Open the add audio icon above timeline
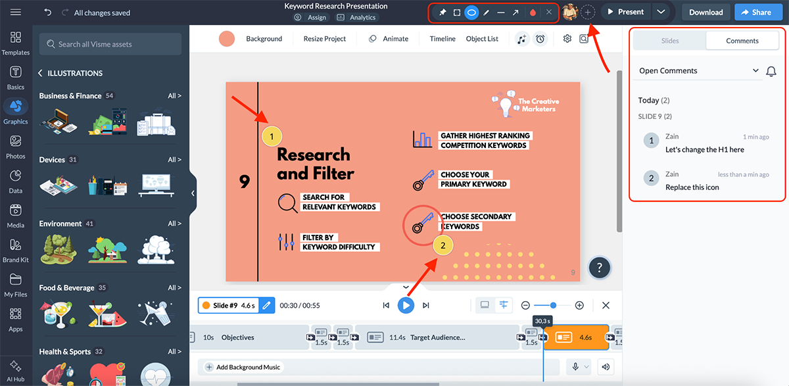The height and width of the screenshot is (386, 789). click(x=521, y=39)
